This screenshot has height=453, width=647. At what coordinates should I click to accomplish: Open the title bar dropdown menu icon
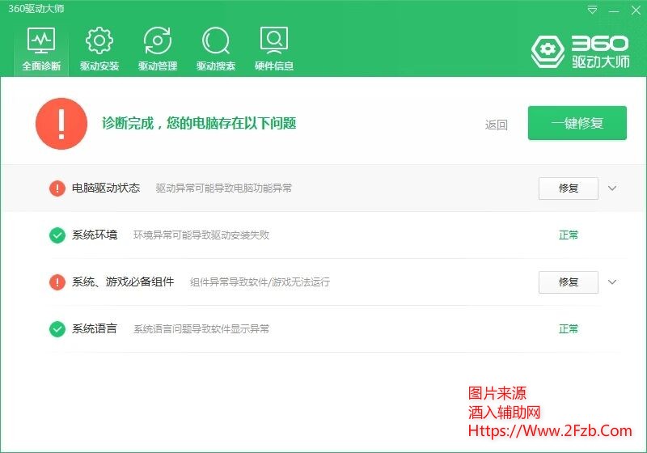pos(592,10)
